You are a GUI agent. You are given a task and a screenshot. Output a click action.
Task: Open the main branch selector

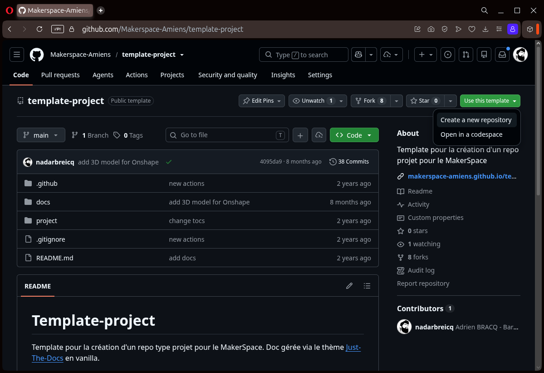point(41,135)
